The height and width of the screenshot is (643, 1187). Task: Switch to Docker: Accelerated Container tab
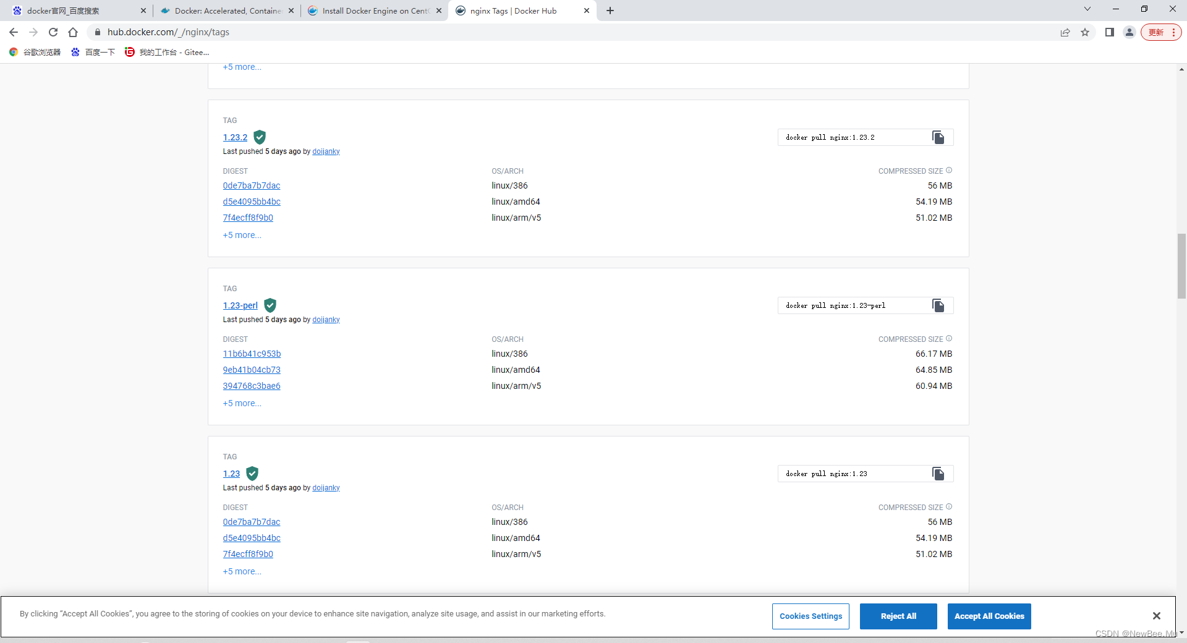226,11
